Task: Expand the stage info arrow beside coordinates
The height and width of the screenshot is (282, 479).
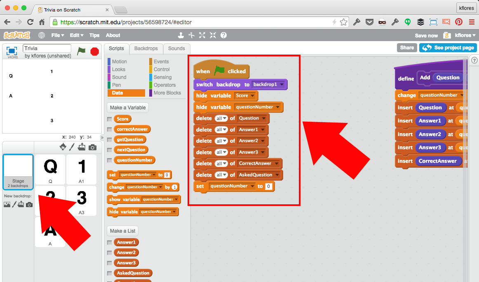Action: point(102,138)
